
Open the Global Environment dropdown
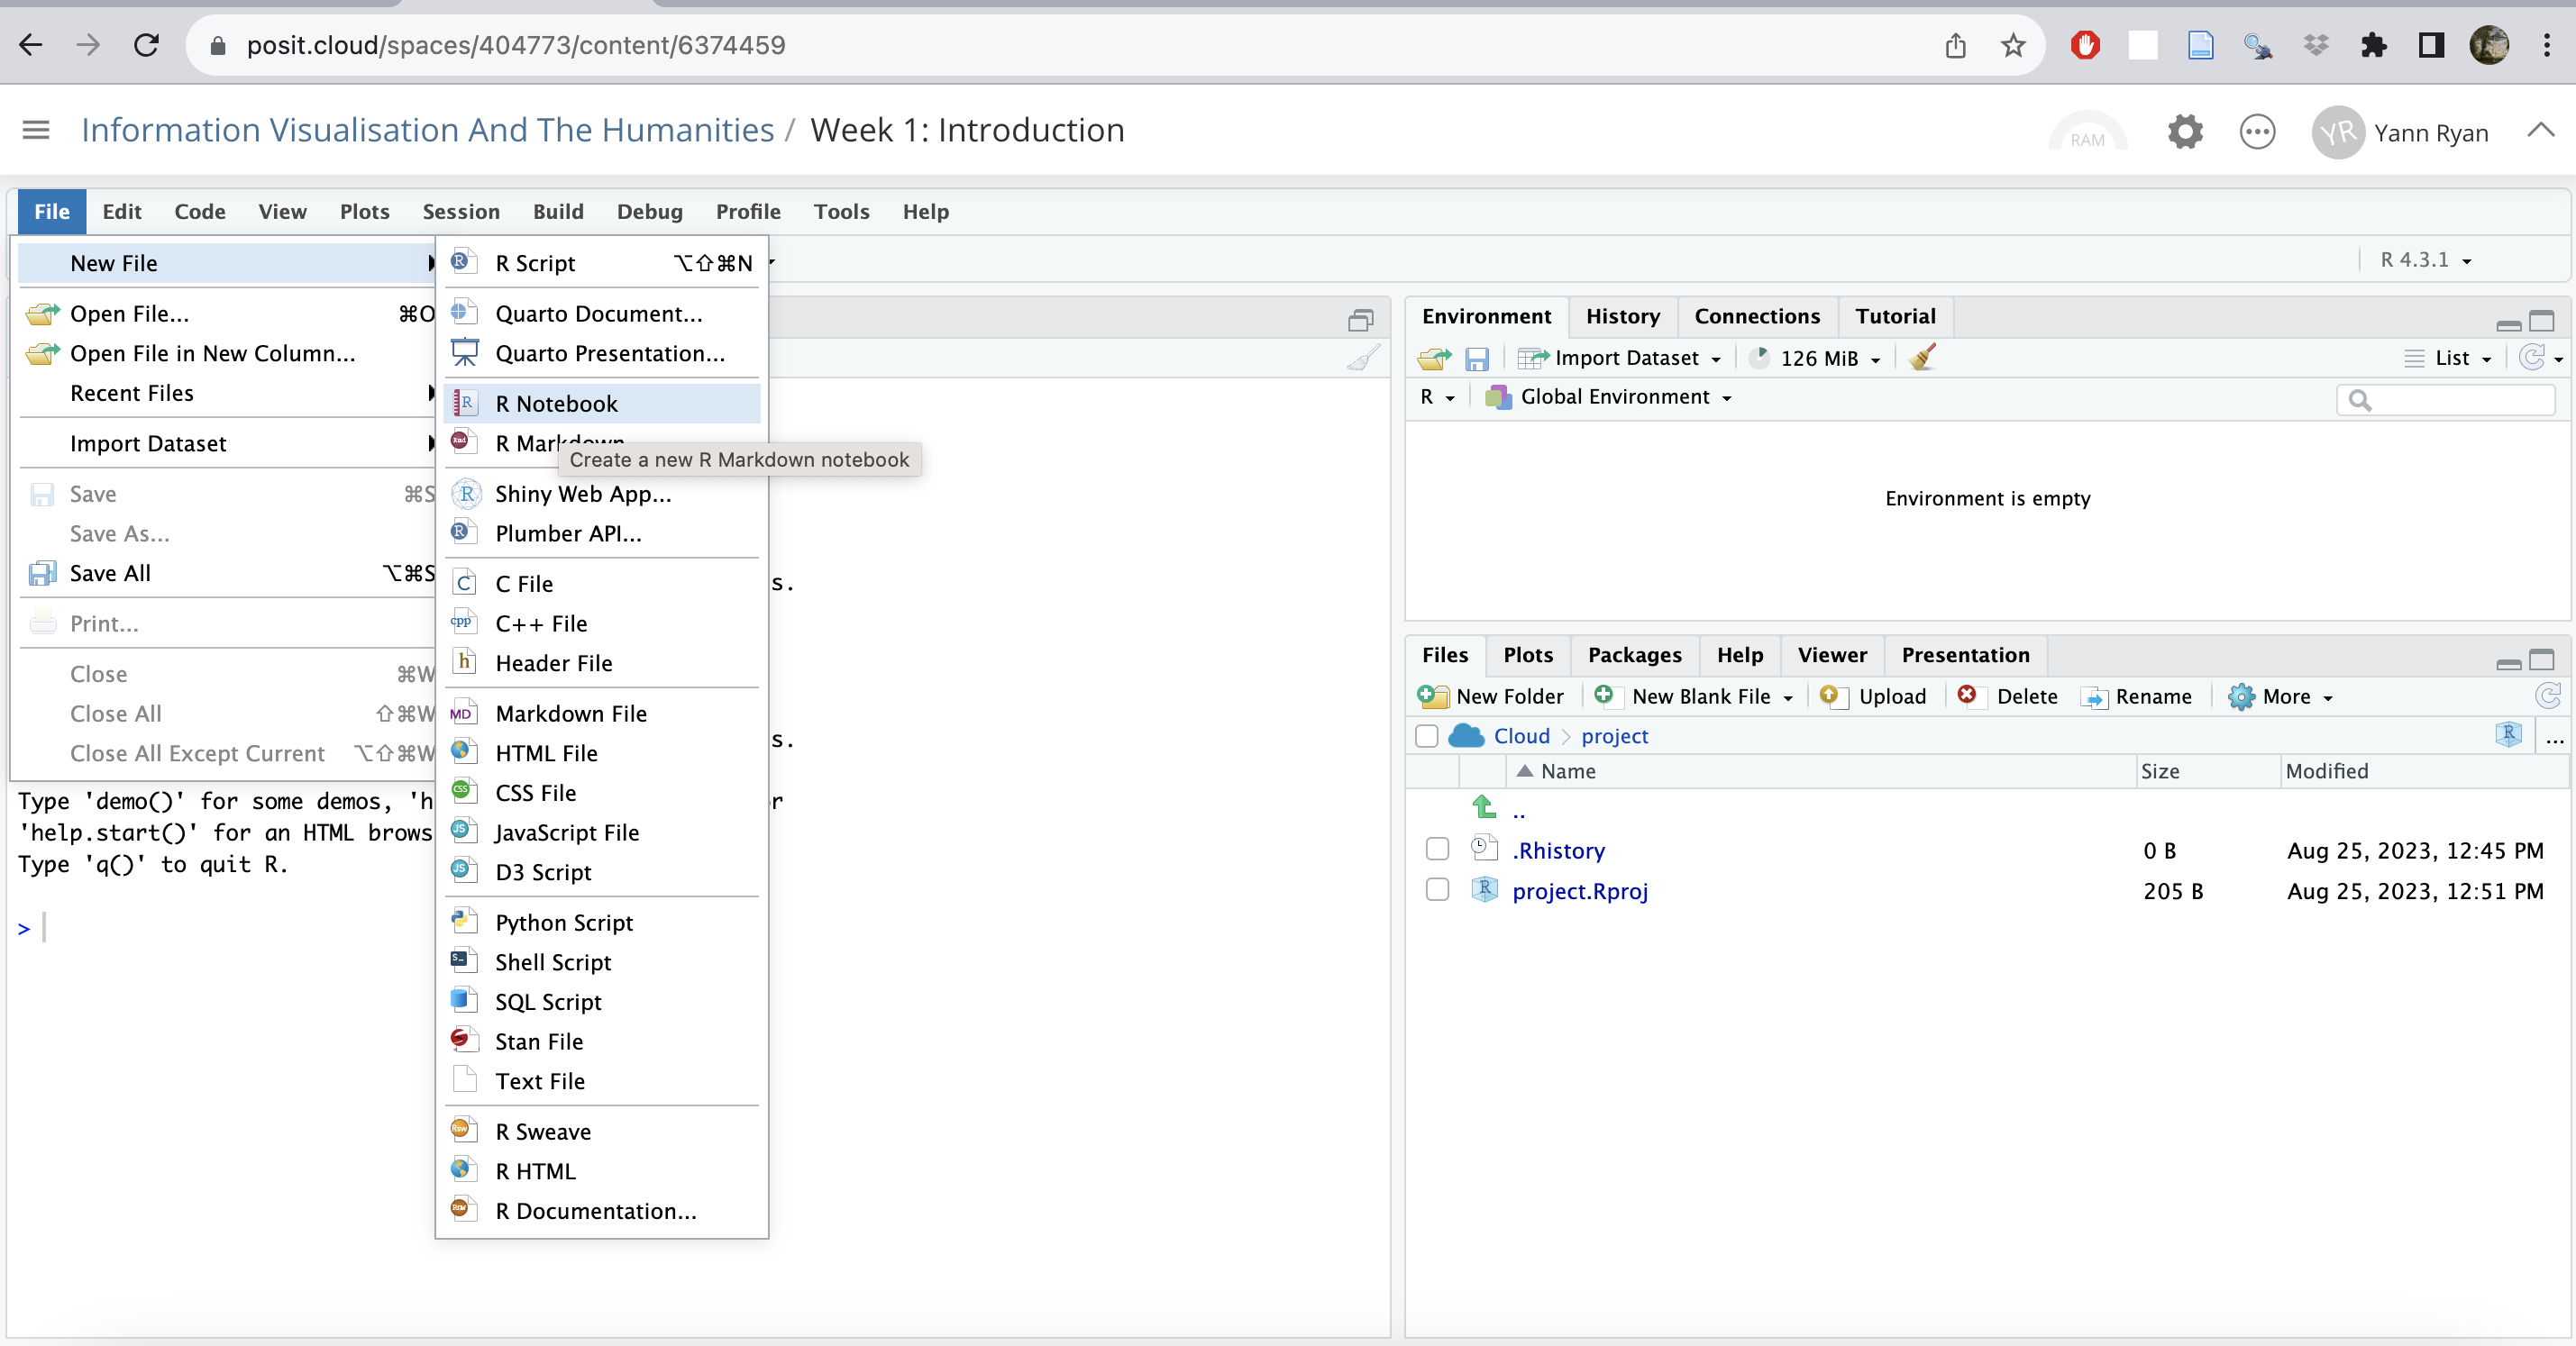pos(1610,396)
